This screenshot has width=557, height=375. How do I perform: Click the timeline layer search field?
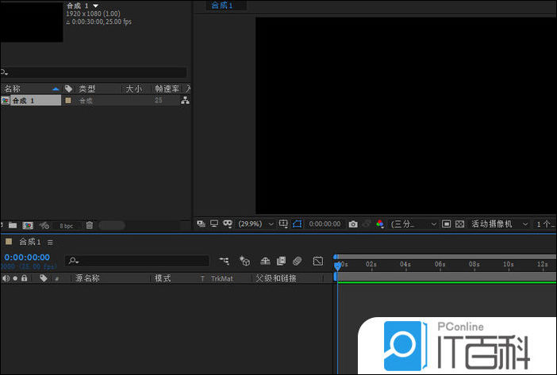139,260
